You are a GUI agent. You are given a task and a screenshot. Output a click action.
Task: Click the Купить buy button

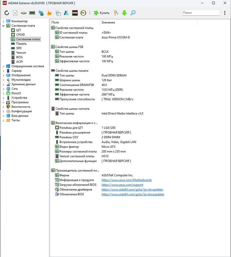coord(101,13)
